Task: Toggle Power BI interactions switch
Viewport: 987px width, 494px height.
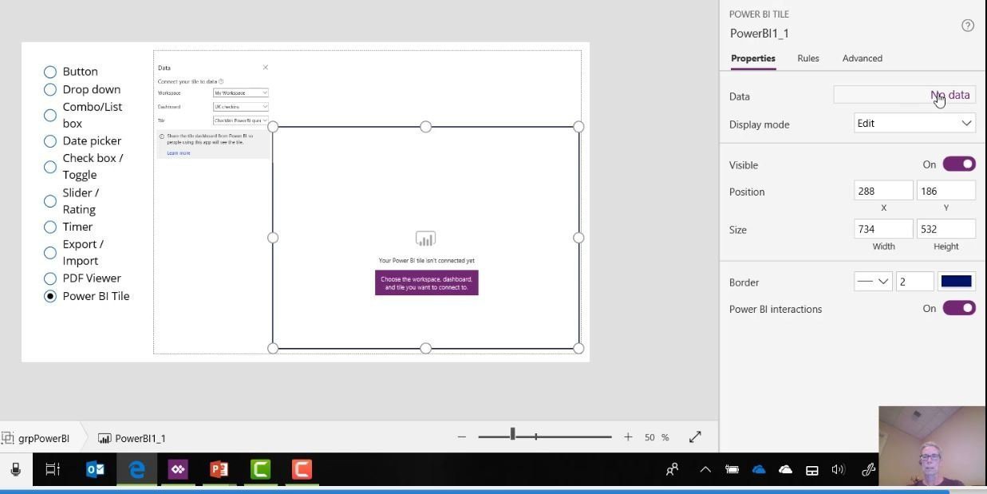Action: [x=959, y=308]
